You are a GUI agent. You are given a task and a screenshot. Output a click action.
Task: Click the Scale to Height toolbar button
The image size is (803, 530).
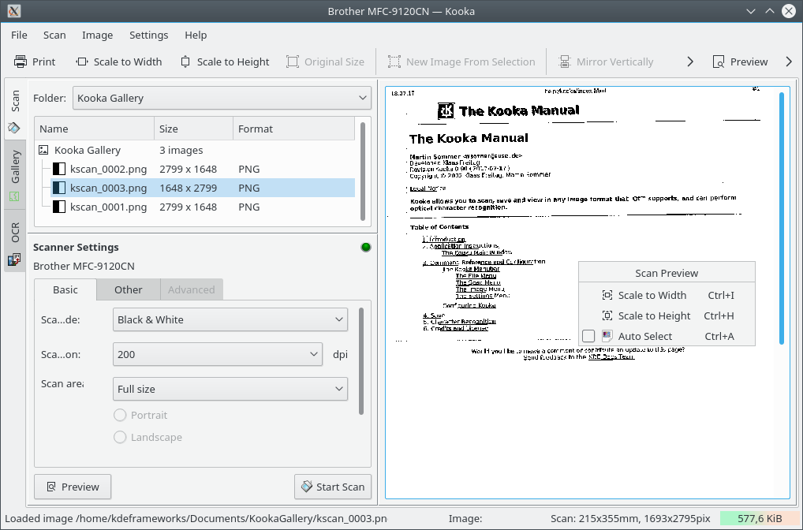click(x=225, y=62)
